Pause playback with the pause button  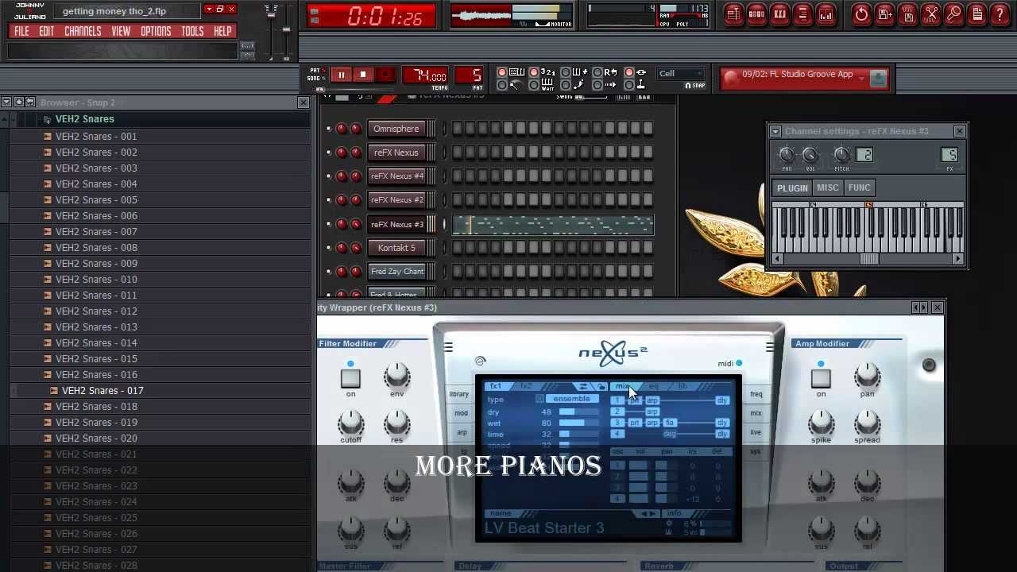tap(341, 75)
